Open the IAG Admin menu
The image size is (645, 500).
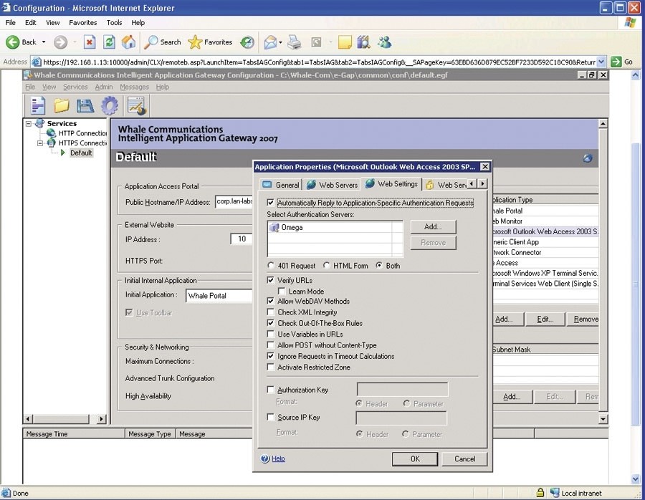pos(104,87)
